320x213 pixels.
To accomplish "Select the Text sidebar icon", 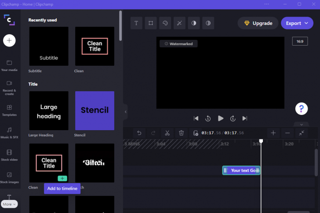I will tap(9, 197).
